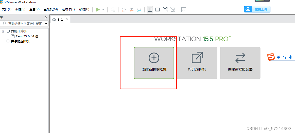Viewport: 295px width, 133px height.
Task: Click 连接远程服务器 tile
Action: (240, 63)
